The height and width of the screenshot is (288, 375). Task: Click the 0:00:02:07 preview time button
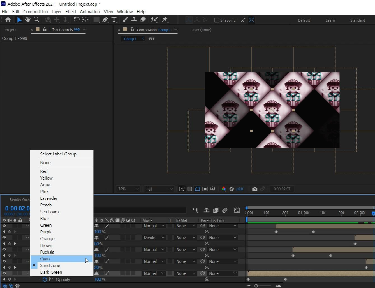point(282,189)
